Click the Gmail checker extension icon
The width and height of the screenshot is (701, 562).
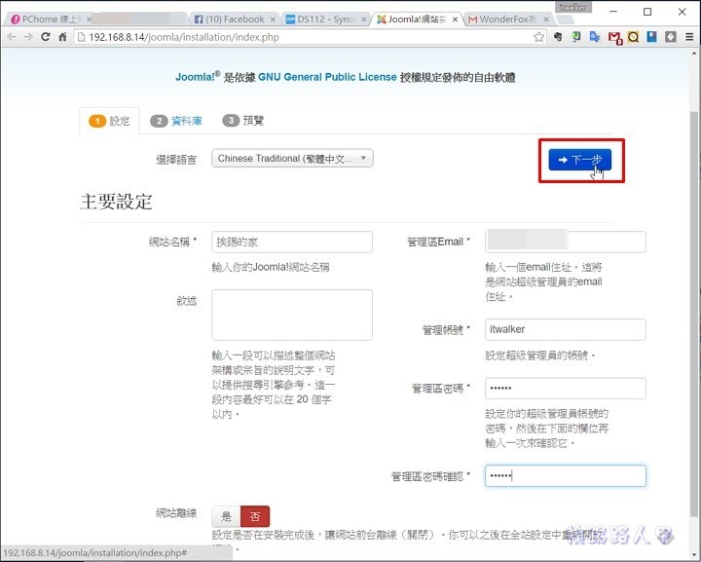pos(614,37)
